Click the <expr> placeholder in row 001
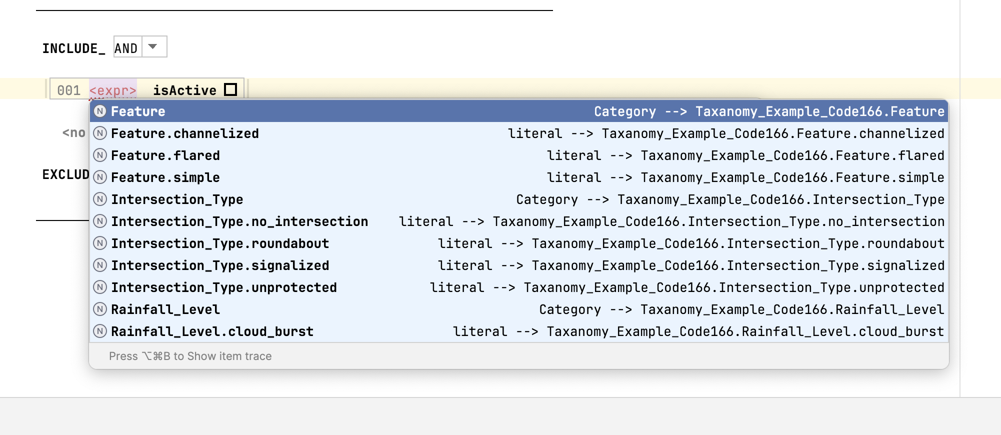This screenshot has width=1001, height=435. point(112,90)
